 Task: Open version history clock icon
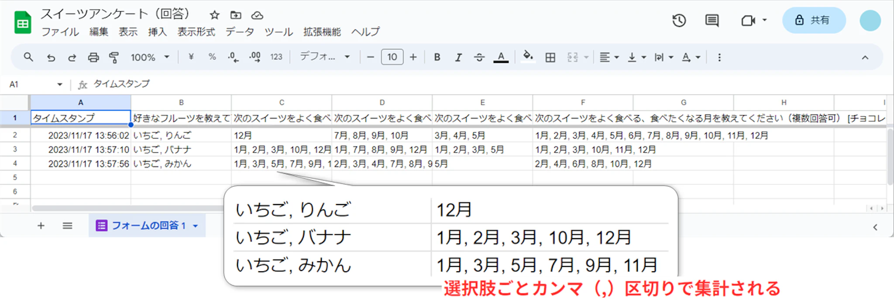click(x=679, y=21)
